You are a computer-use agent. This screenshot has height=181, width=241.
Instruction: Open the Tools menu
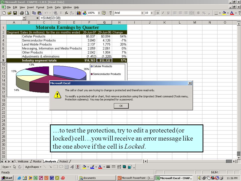click(x=49, y=7)
